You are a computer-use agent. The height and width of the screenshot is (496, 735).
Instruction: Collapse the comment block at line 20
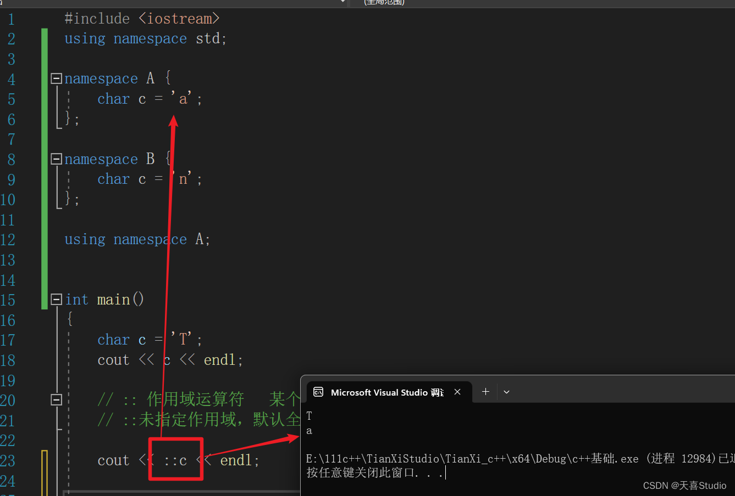click(56, 400)
